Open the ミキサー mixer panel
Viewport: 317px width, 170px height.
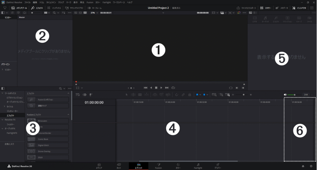(x=266, y=7)
